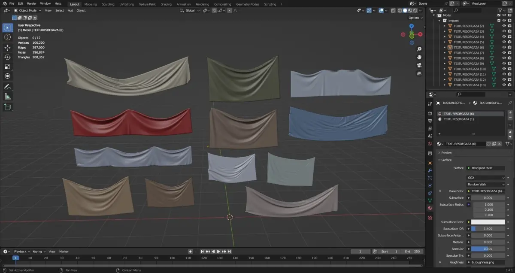Activate the Scale tool
This screenshot has height=273, width=515.
pos(8,67)
